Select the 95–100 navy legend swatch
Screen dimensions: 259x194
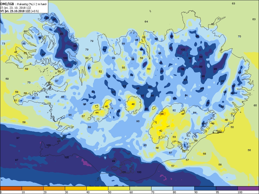tap(227, 188)
